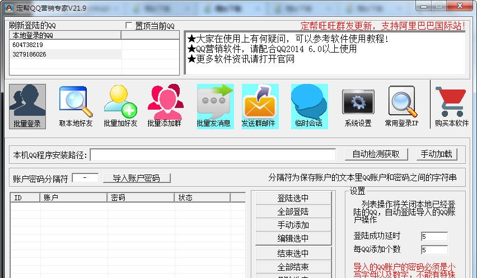Click 登陆选中 button
Screen dimensions: 477x278
(293, 198)
